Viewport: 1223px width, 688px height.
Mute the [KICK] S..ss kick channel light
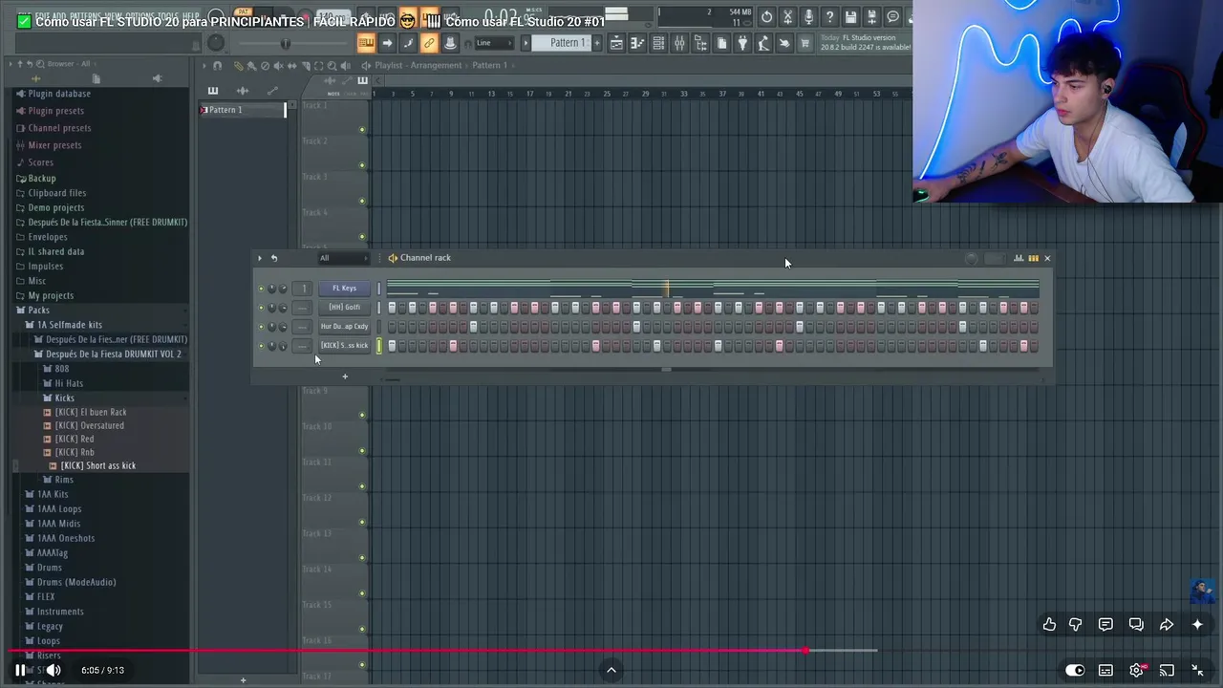(x=261, y=345)
